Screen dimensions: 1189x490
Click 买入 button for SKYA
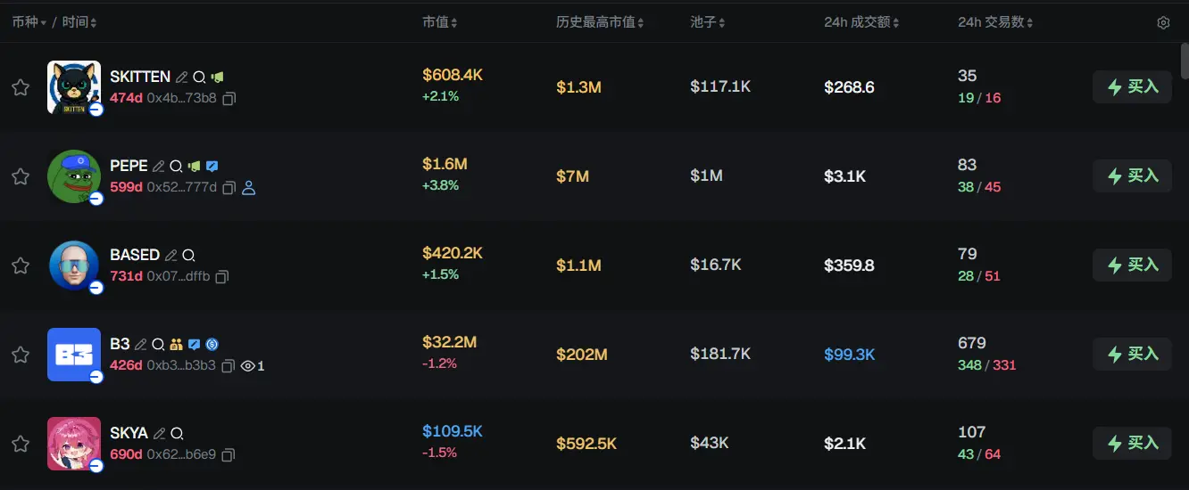(1132, 444)
